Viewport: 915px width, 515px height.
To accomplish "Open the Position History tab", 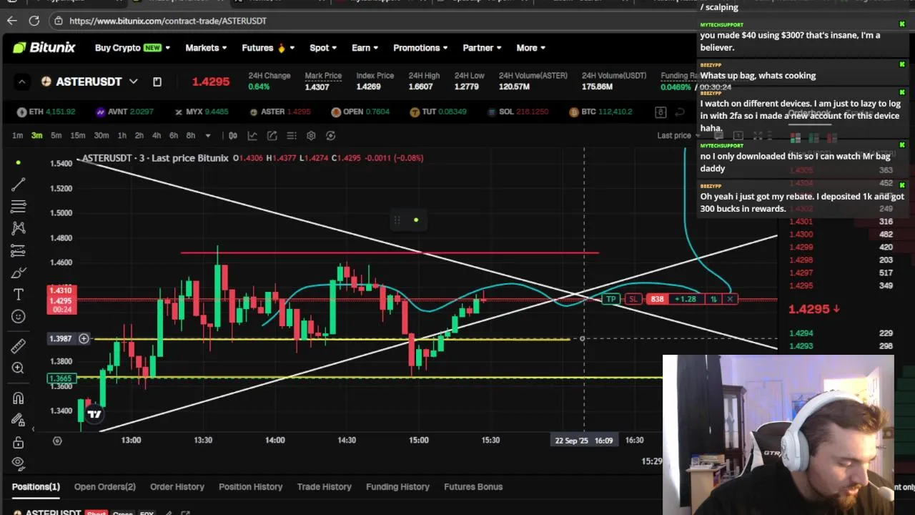I will [250, 486].
